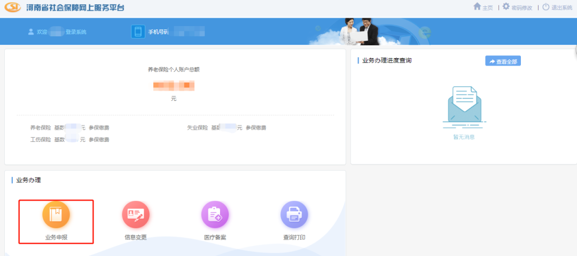Click the mobile phone icon beside 手机号码

138,31
